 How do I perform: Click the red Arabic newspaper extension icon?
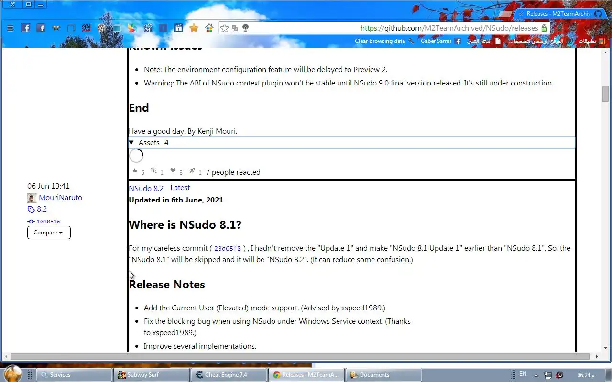87,28
